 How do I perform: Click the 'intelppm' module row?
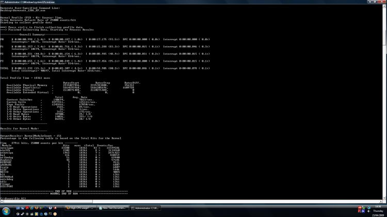tap(60, 148)
